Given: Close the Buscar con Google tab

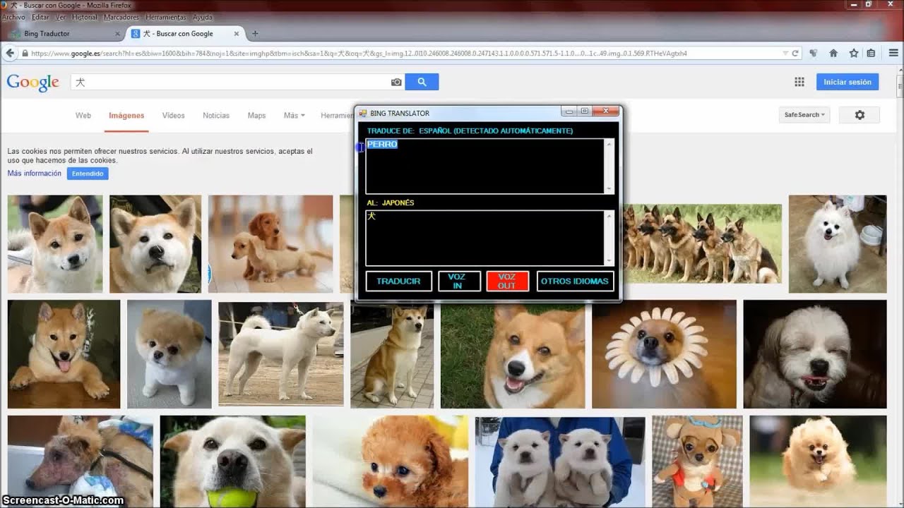Looking at the screenshot, I should (x=237, y=33).
